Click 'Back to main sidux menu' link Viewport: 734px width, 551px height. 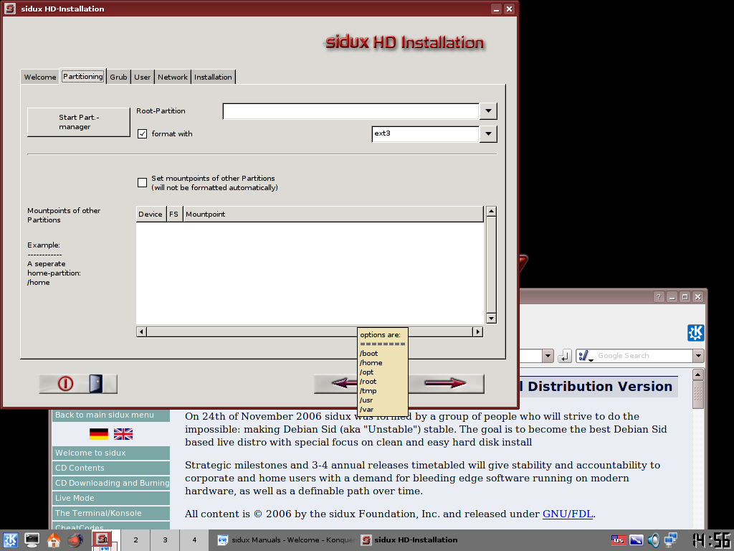[111, 415]
